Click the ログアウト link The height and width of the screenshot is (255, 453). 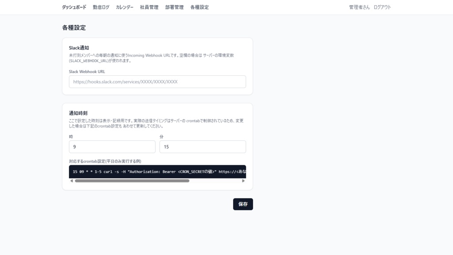[x=382, y=7]
